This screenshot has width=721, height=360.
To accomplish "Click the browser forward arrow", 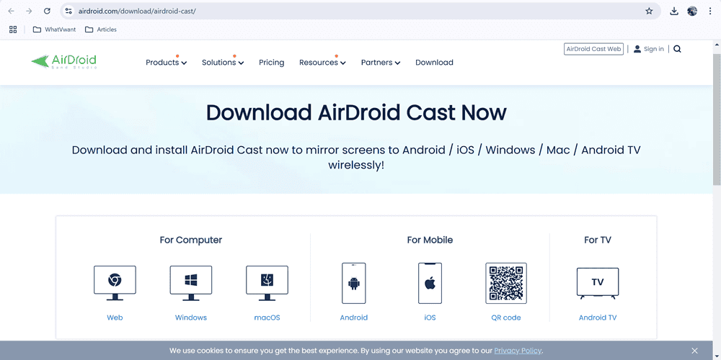I will click(x=29, y=11).
